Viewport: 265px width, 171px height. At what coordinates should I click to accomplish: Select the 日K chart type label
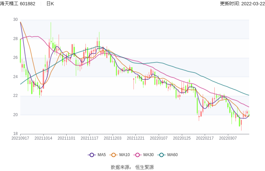coord(50,4)
